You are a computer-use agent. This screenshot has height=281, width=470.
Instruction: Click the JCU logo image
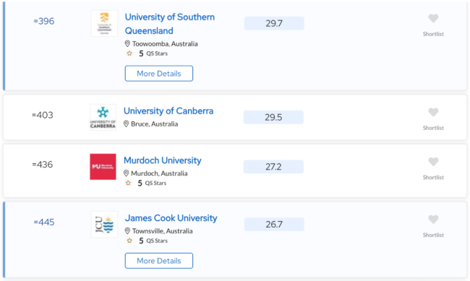click(x=104, y=225)
